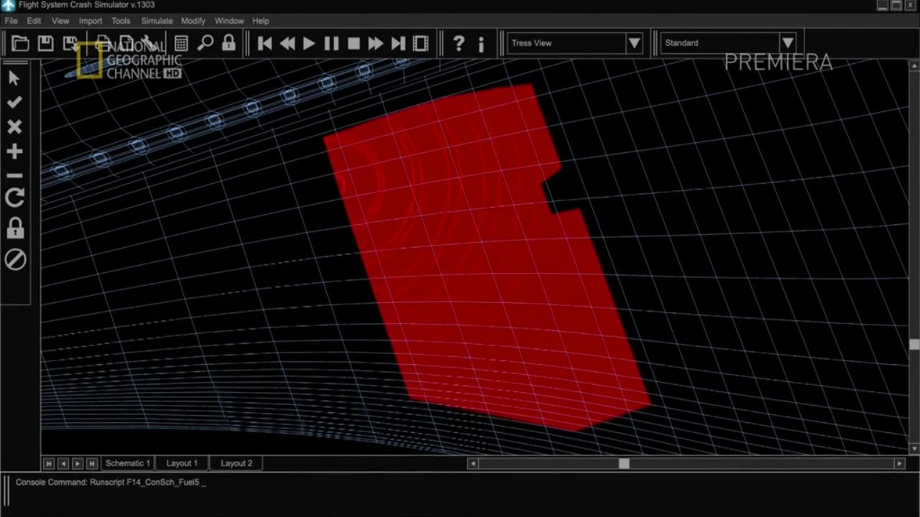Open the wrench settings tool

(150, 44)
